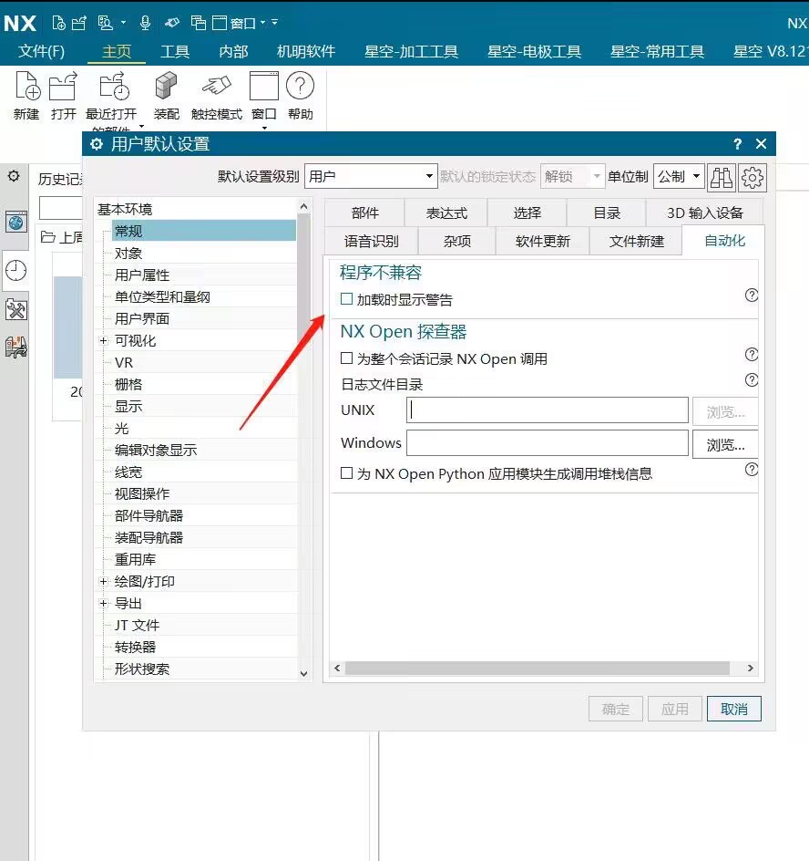This screenshot has height=861, width=809.
Task: Toggle Touch mode (触控模式) icon
Action: 216,87
